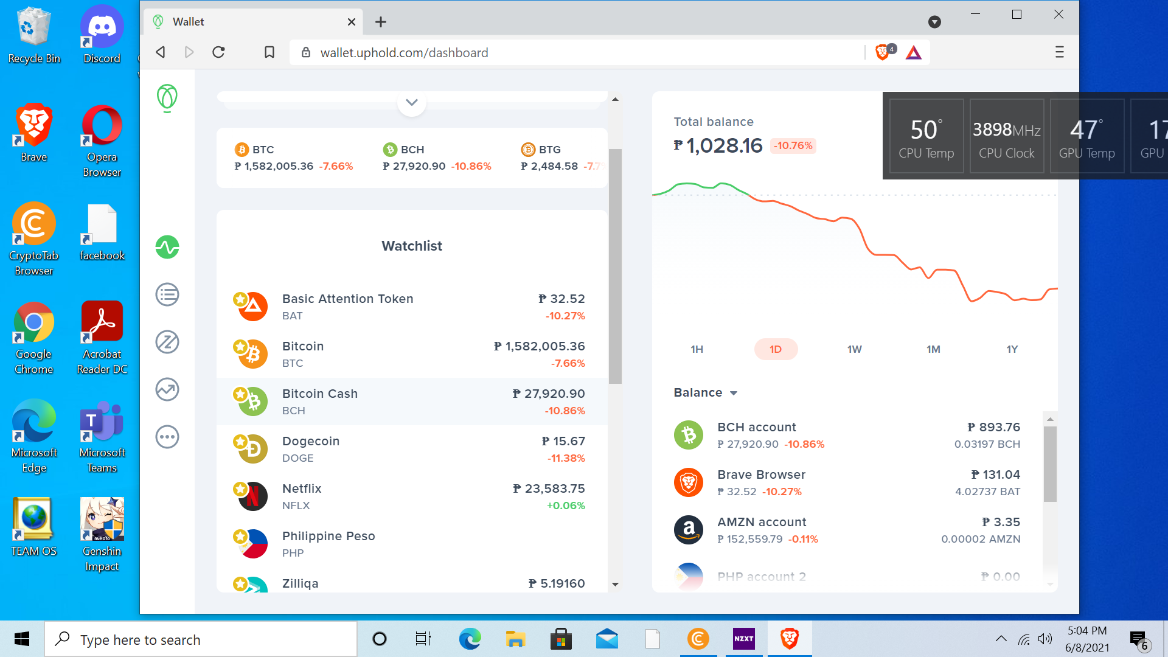Click the CPU Clock widget tile
This screenshot has width=1168, height=657.
click(1007, 136)
